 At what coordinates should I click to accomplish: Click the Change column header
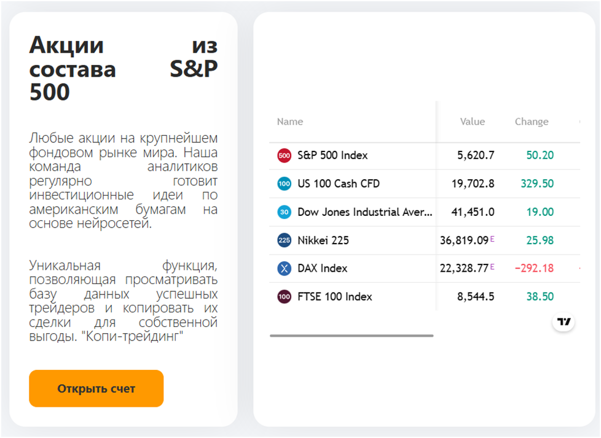(x=532, y=121)
